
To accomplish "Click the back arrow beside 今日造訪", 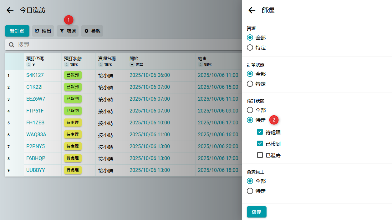I will (x=10, y=10).
